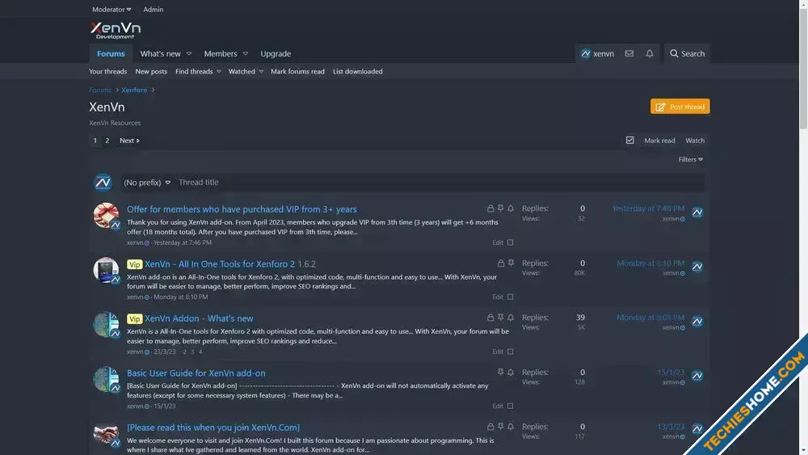Tick the checkbox on the Offer for members thread
808x455 pixels.
(x=510, y=242)
